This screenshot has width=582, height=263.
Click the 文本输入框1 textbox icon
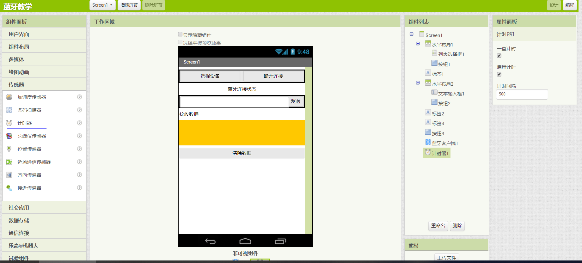(434, 93)
